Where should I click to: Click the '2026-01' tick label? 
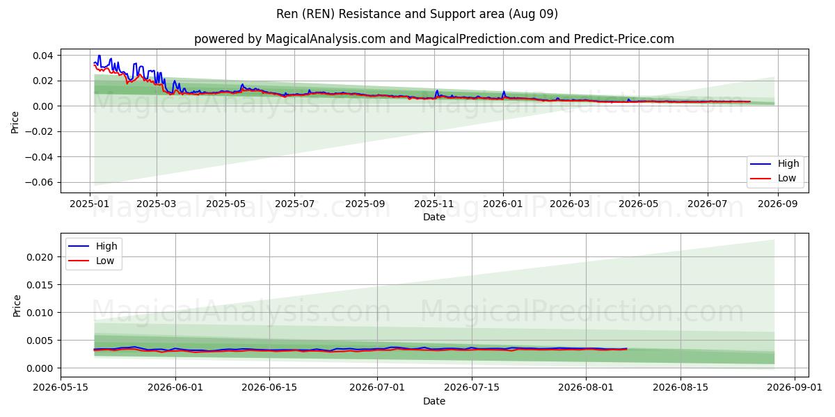[x=503, y=204]
